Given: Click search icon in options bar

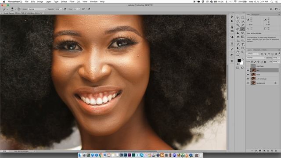Looking at the screenshot, I should point(271,9).
